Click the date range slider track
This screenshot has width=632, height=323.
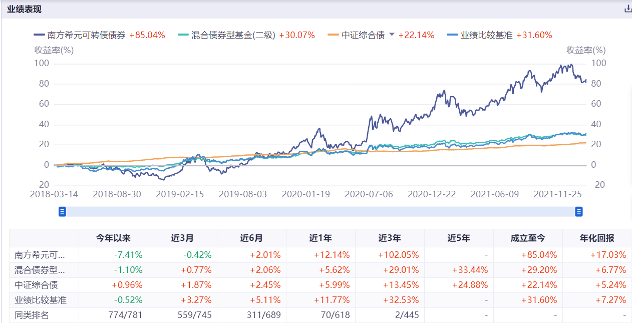click(x=321, y=211)
